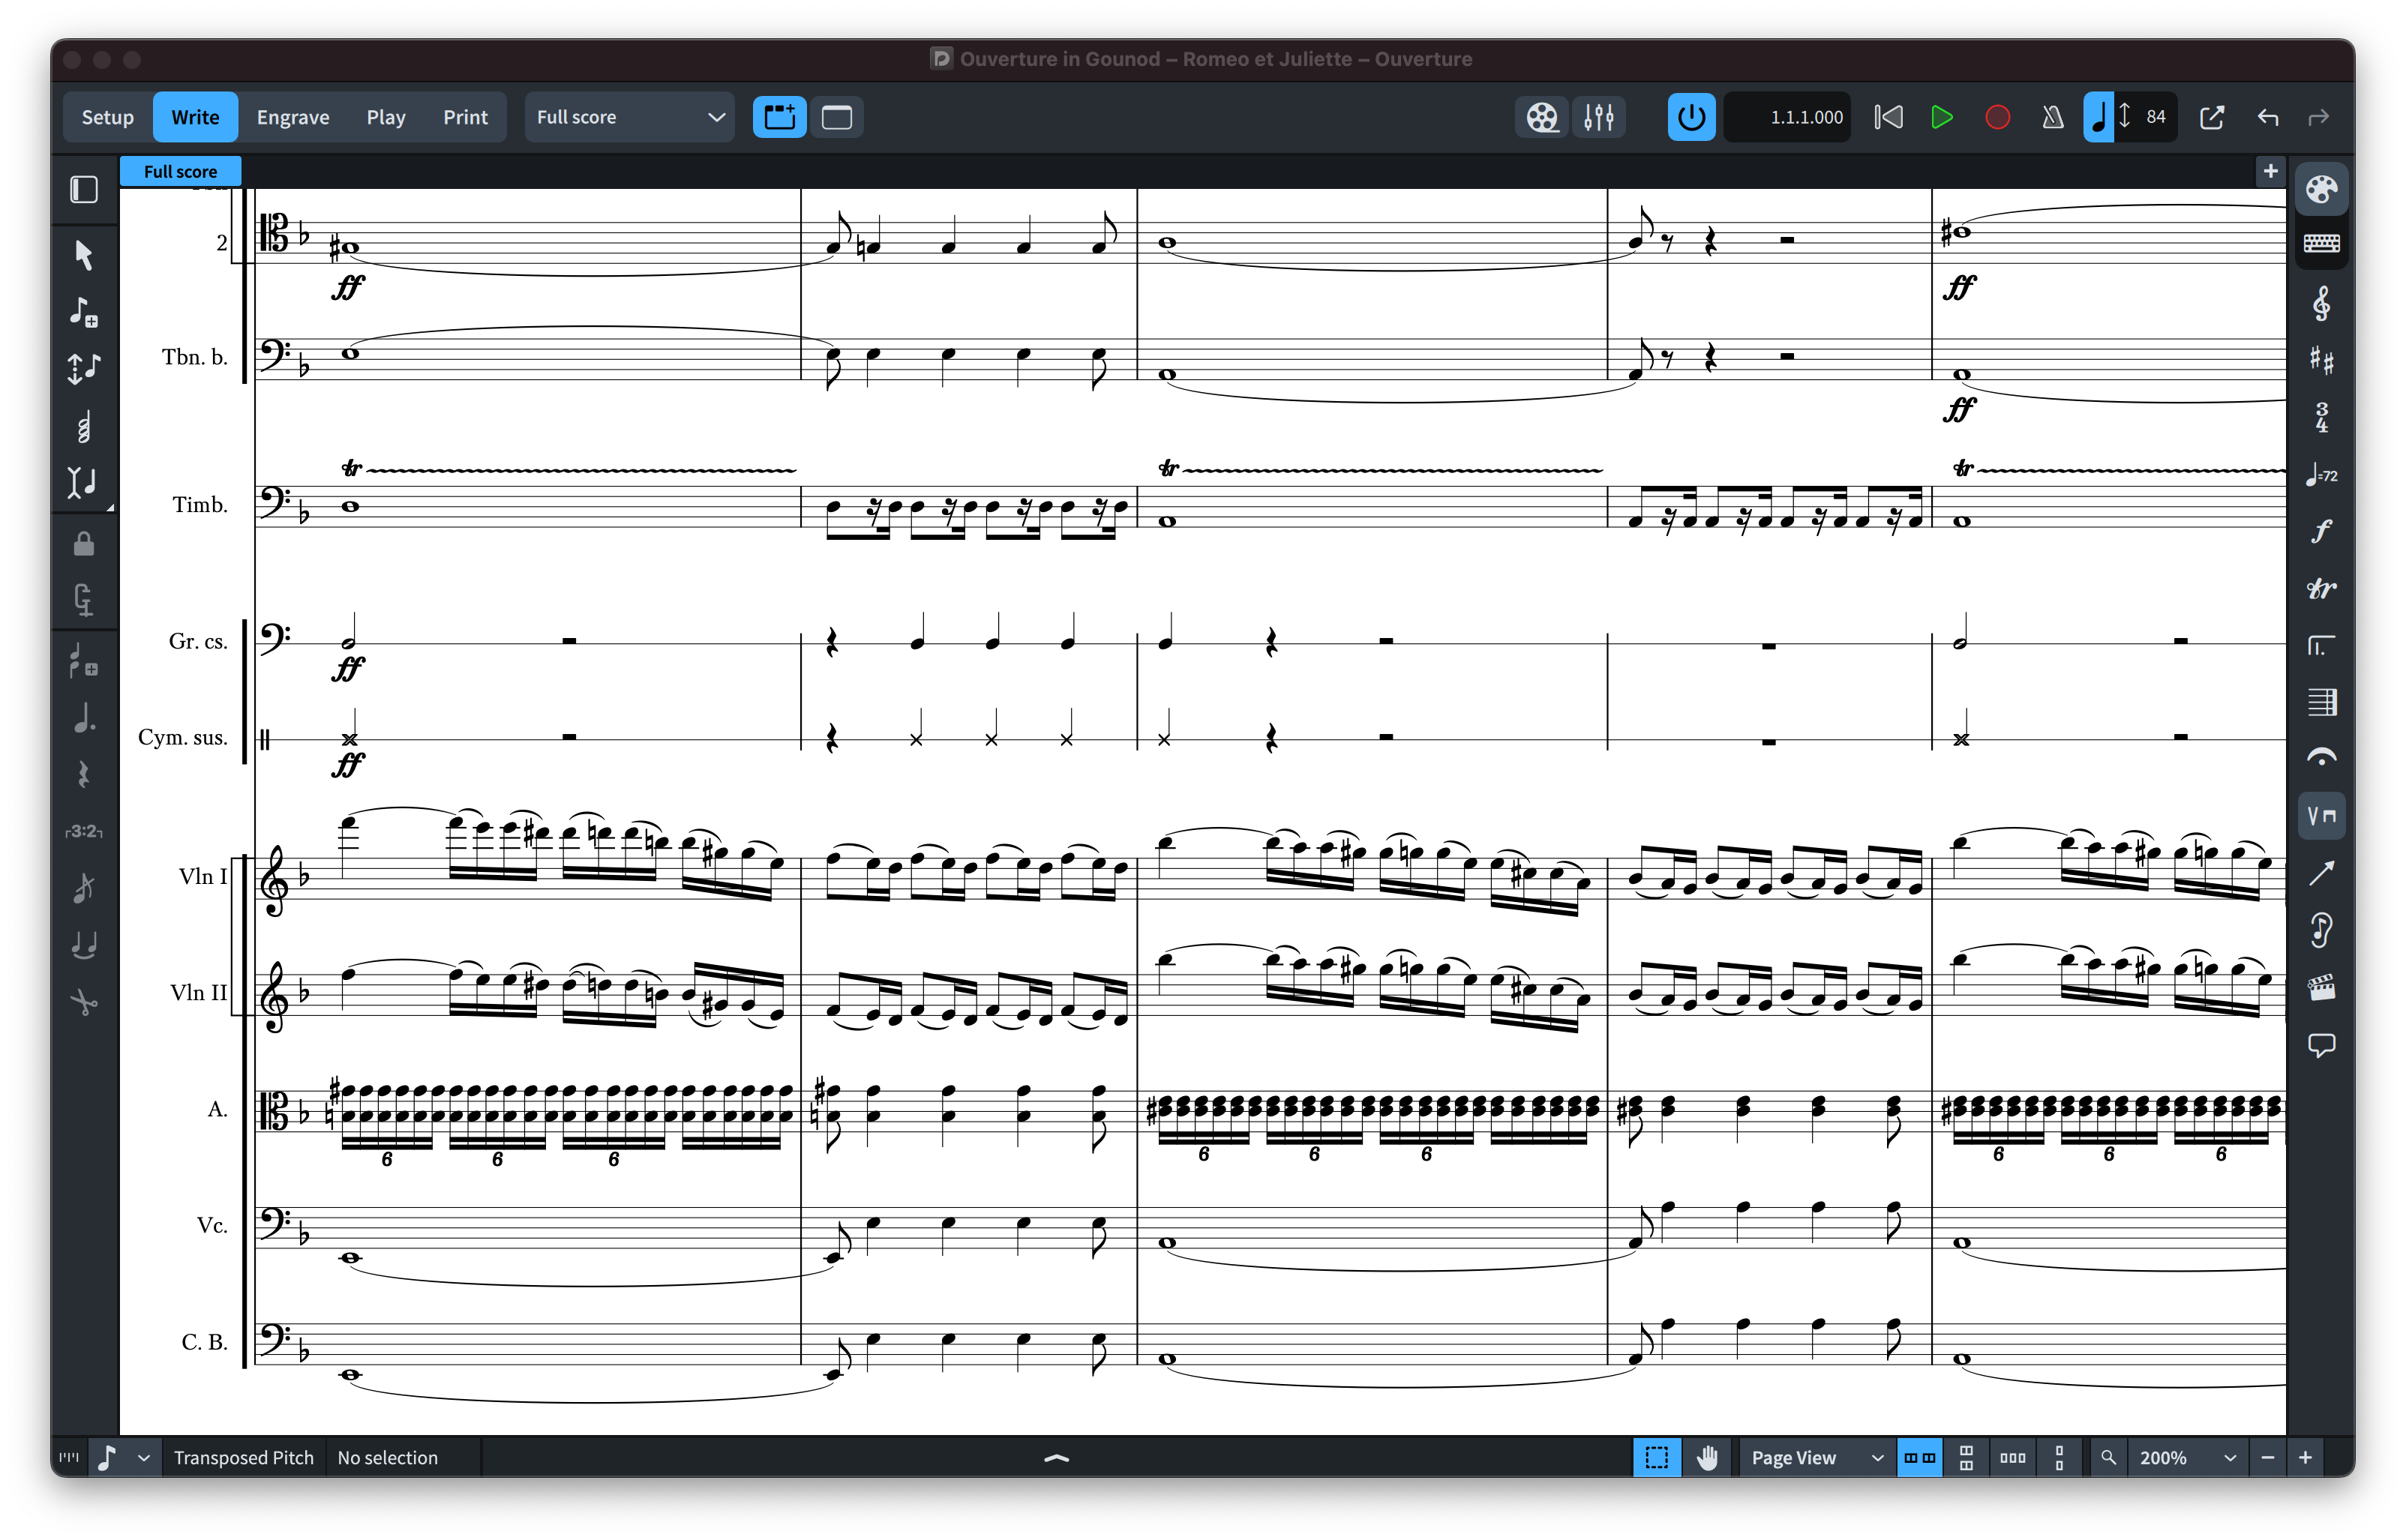Open the Comments panel
Image resolution: width=2406 pixels, height=1540 pixels.
2321,1045
